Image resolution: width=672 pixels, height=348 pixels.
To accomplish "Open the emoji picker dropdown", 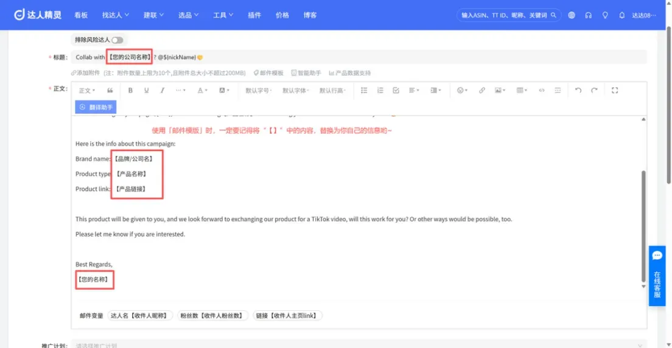I will coord(462,91).
